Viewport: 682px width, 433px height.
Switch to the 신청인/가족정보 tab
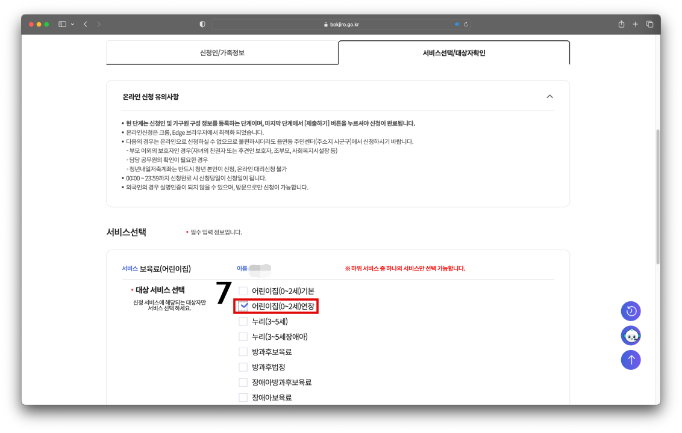222,53
